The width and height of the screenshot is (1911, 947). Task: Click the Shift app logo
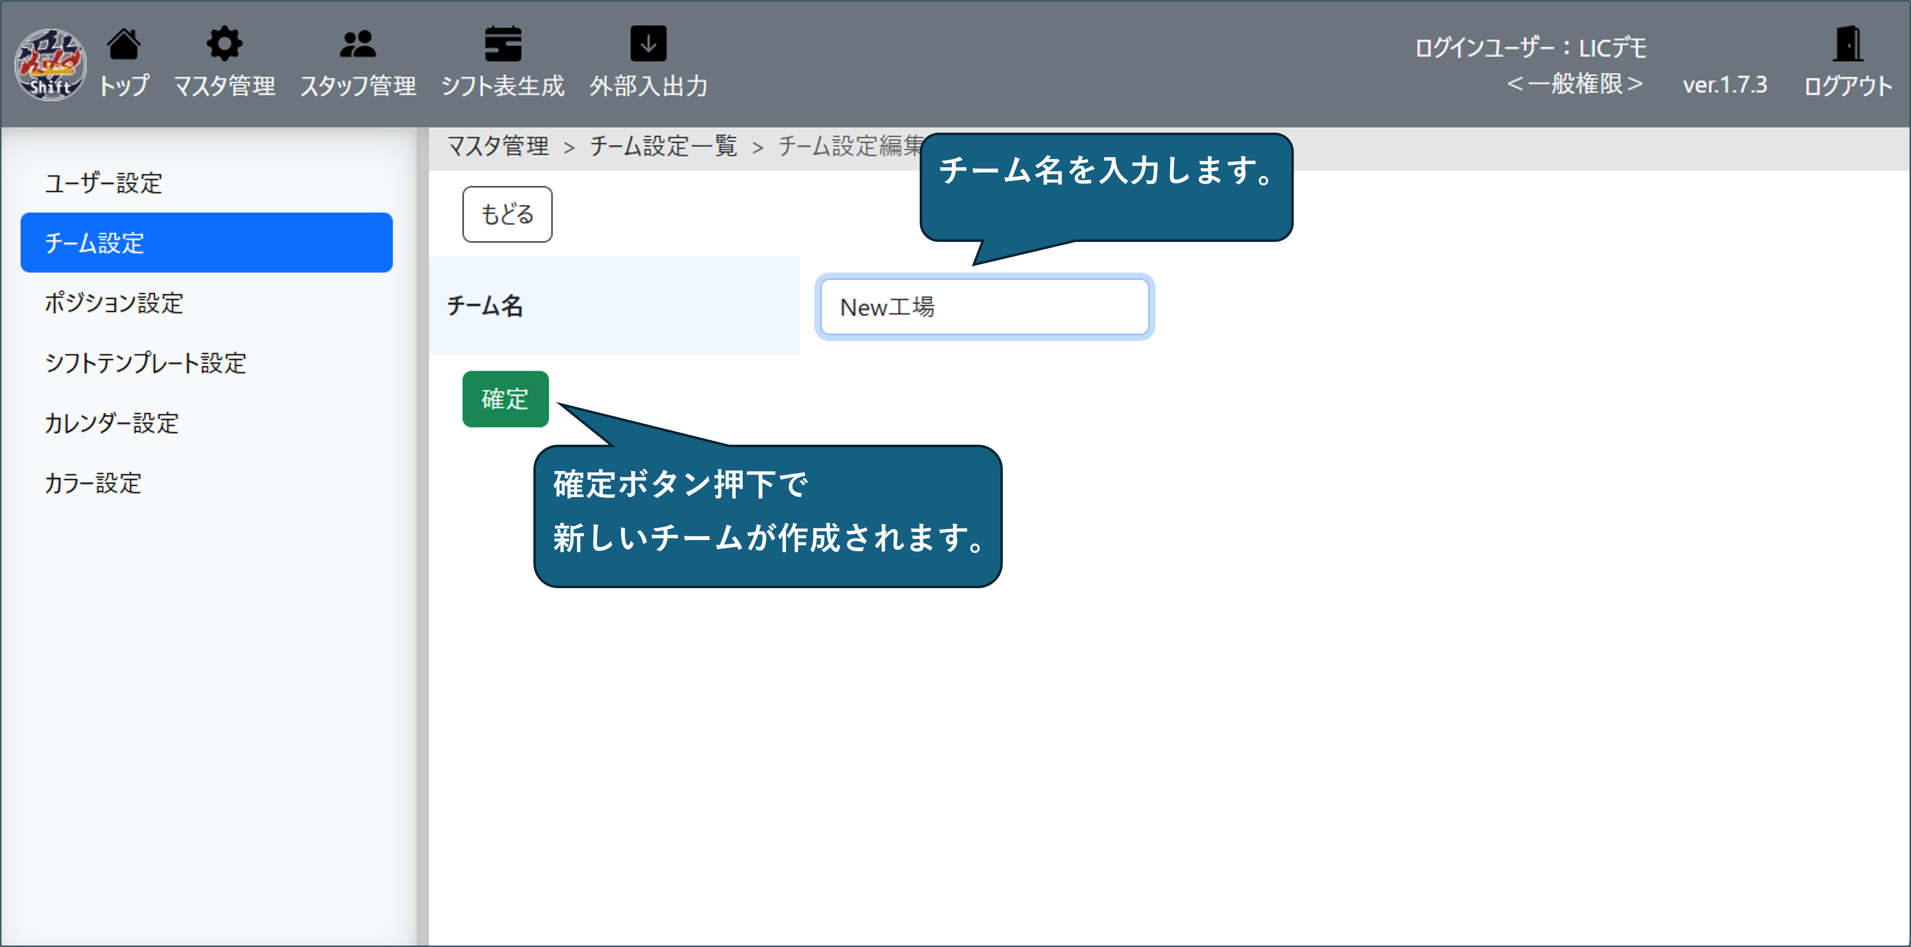(50, 65)
